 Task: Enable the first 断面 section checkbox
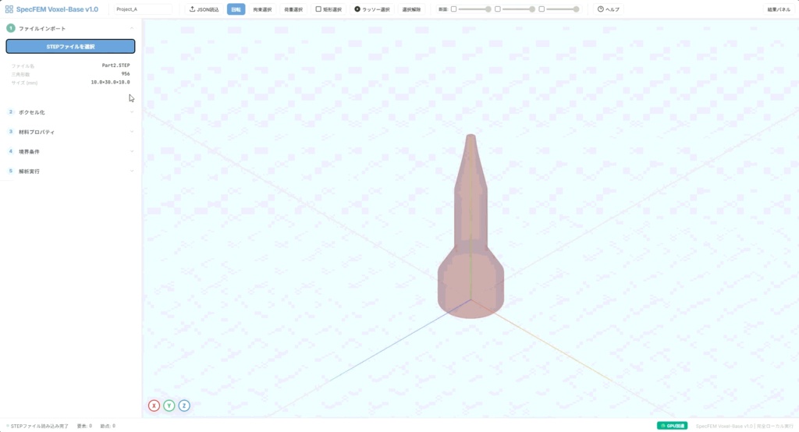point(453,9)
